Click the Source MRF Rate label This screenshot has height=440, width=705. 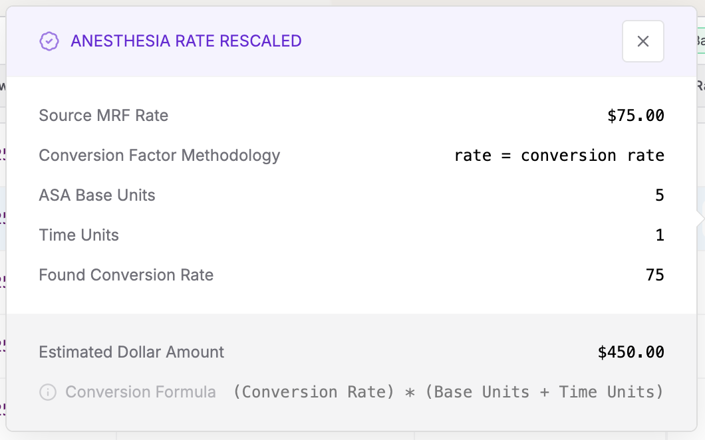coord(103,116)
